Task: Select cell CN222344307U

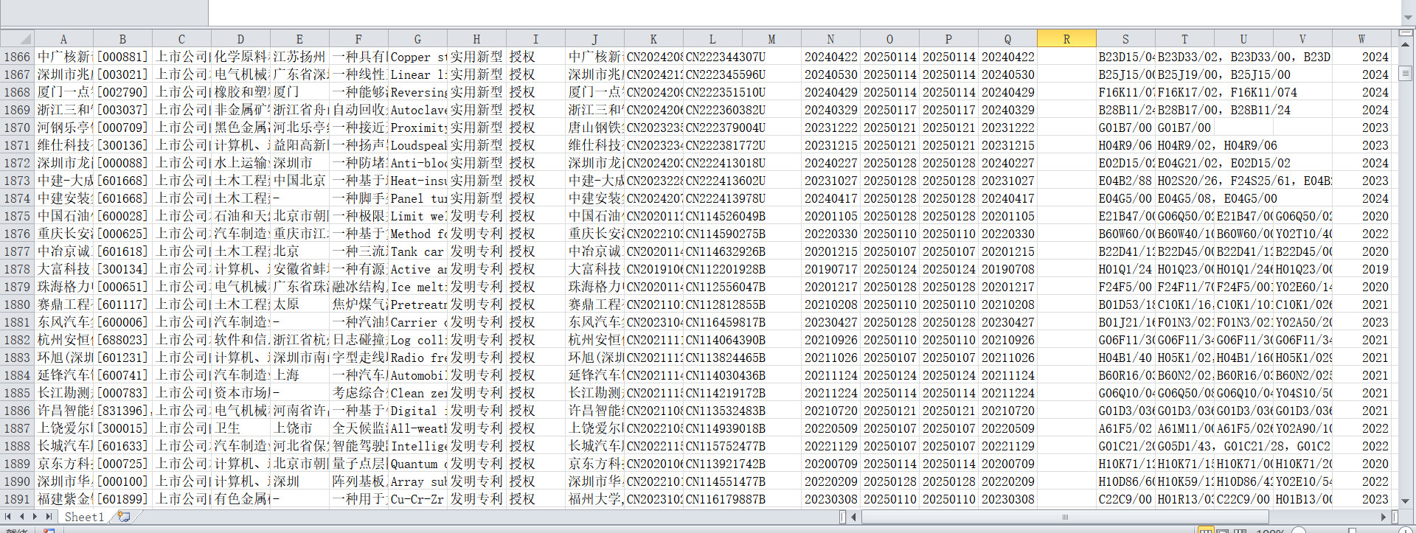Action: (726, 57)
